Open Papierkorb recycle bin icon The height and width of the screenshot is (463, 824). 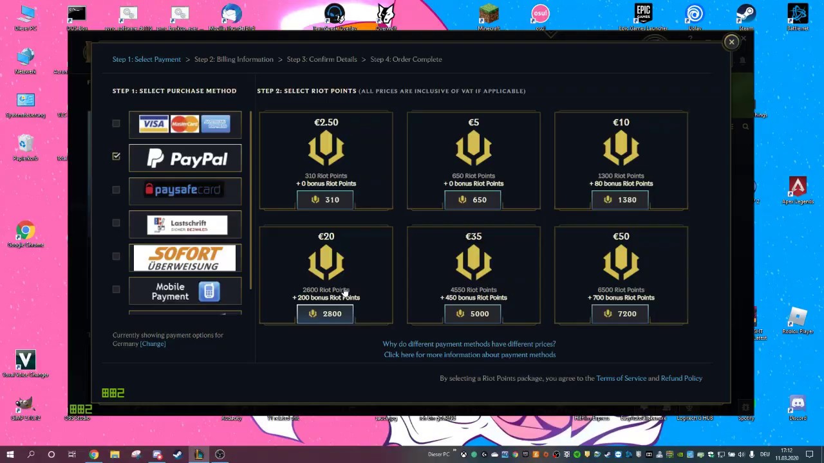pos(26,148)
